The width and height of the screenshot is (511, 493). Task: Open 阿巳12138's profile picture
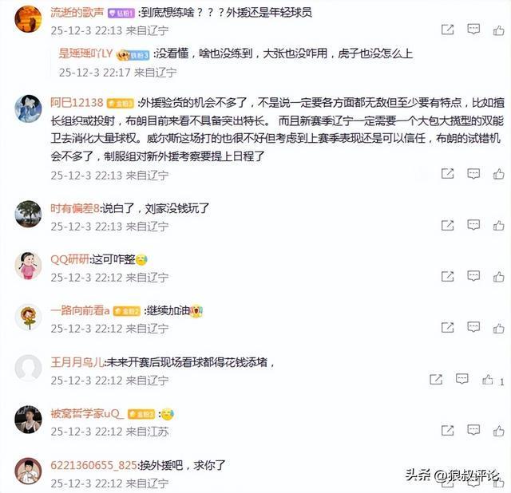click(x=29, y=108)
